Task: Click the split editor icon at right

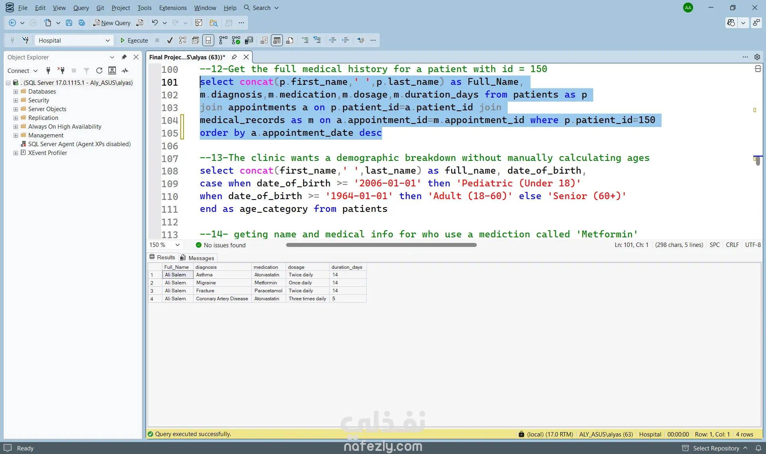Action: point(758,69)
